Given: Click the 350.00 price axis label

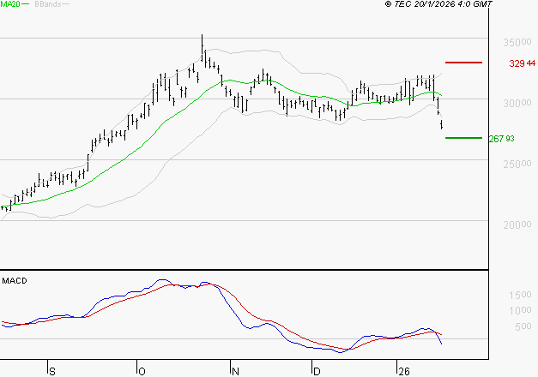Looking at the screenshot, I should point(517,43).
